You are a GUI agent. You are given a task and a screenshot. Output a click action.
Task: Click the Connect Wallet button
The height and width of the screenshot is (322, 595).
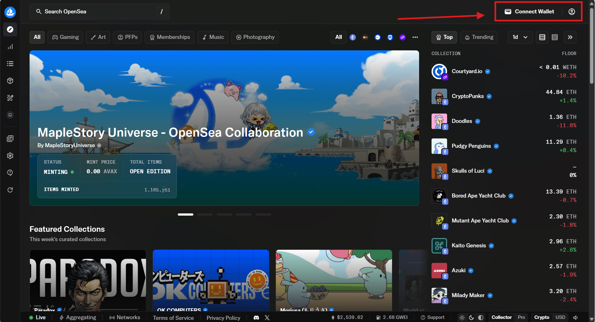click(530, 12)
